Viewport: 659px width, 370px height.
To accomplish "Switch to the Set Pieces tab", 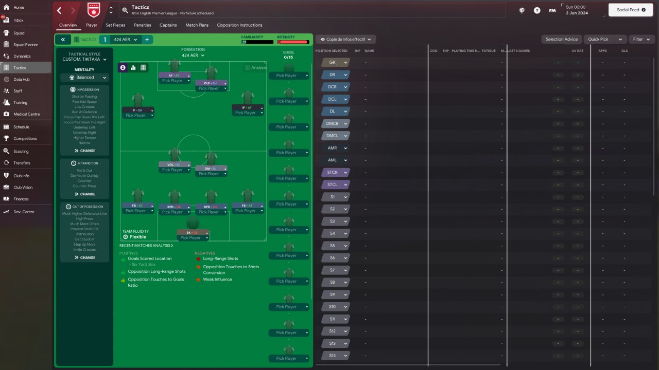I will coord(115,25).
